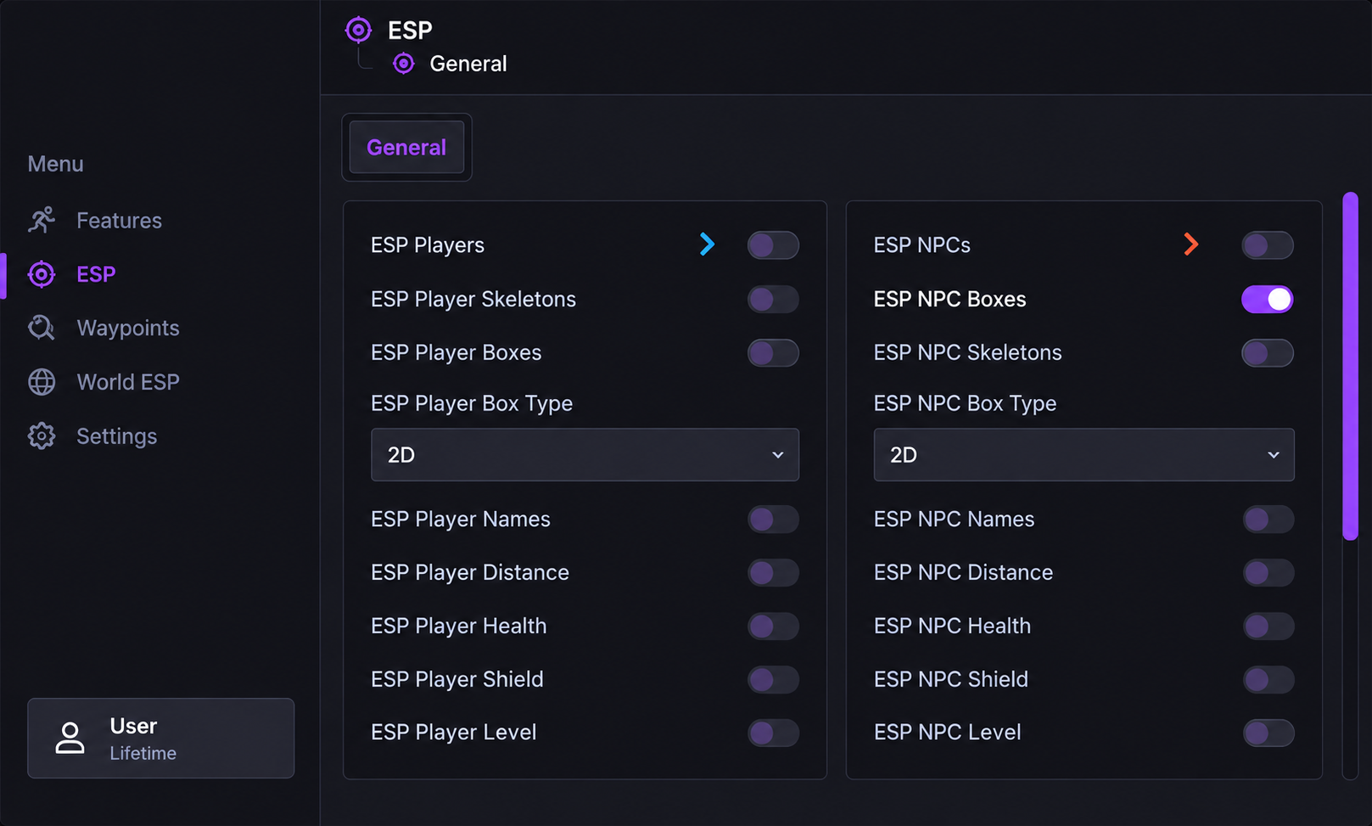Click the target icon beside the ESP header
1372x826 pixels.
pos(358,30)
